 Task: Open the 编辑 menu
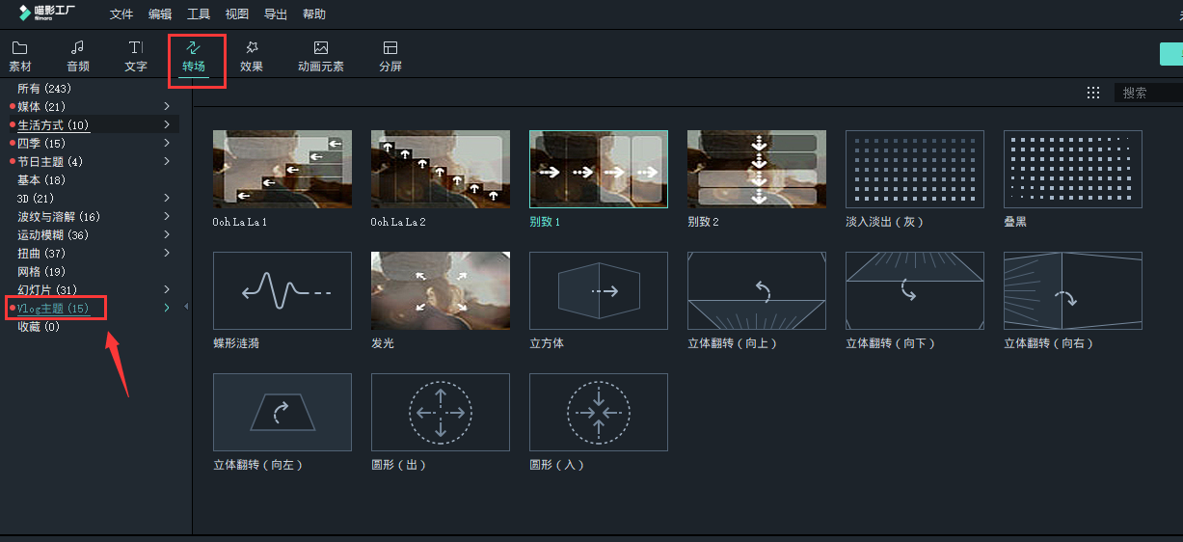(160, 14)
